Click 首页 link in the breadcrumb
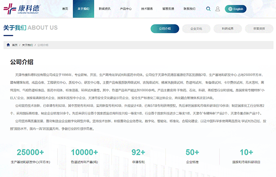The image size is (276, 177). coord(15,45)
